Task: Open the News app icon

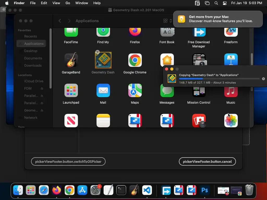Action: coord(71,121)
